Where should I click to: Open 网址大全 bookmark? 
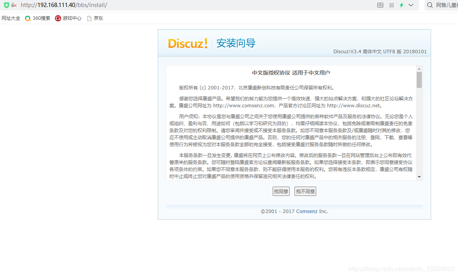pyautogui.click(x=11, y=18)
